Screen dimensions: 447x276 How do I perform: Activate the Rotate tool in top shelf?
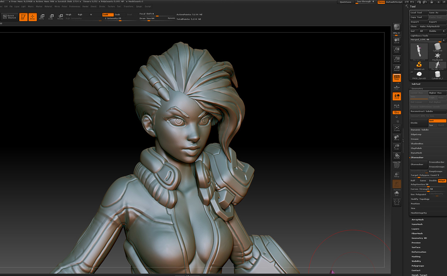point(60,17)
